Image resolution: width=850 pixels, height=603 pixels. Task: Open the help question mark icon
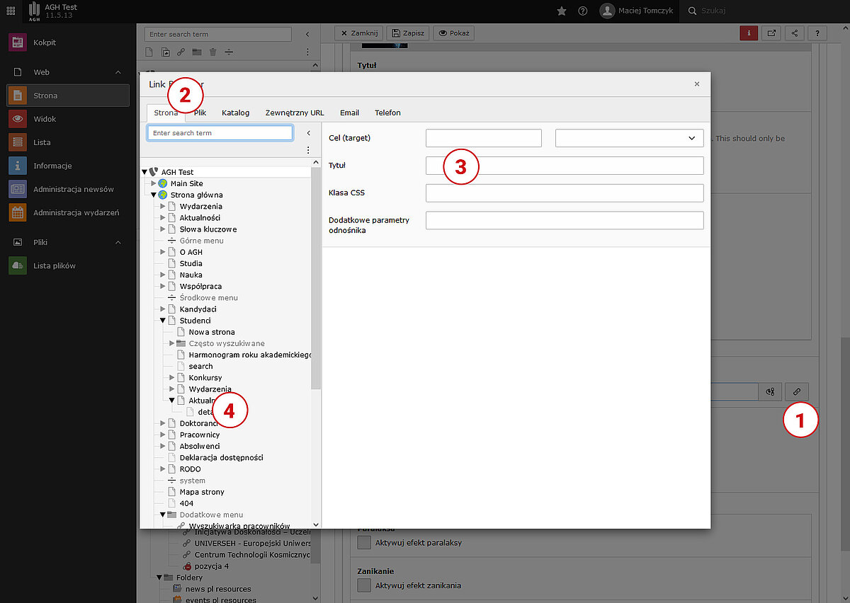[x=583, y=11]
